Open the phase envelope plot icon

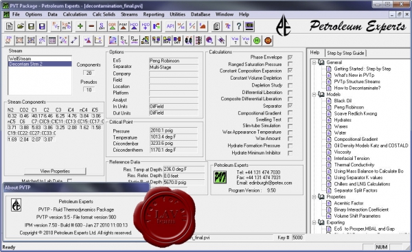pyautogui.click(x=113, y=41)
